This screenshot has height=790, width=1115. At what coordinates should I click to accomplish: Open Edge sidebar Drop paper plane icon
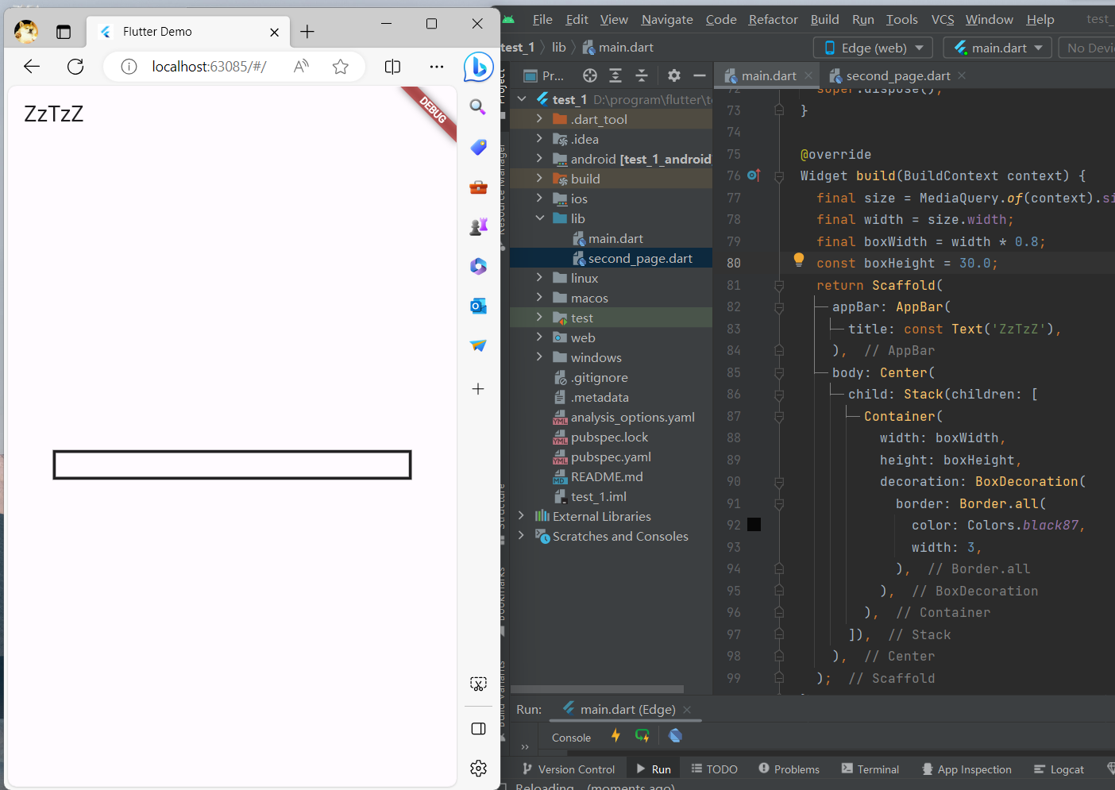[x=478, y=345]
